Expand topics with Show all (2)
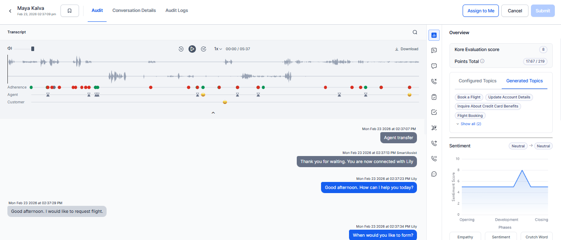Viewport: 561px width, 240px height. (468, 124)
